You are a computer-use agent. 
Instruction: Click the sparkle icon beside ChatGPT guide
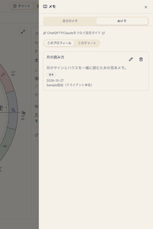coord(45,33)
